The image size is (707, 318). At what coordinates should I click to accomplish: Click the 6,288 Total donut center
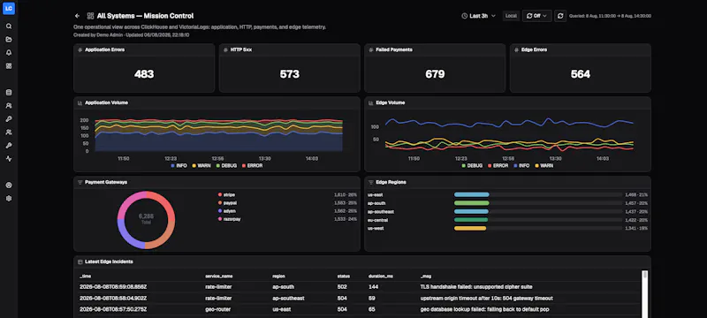[x=146, y=218]
